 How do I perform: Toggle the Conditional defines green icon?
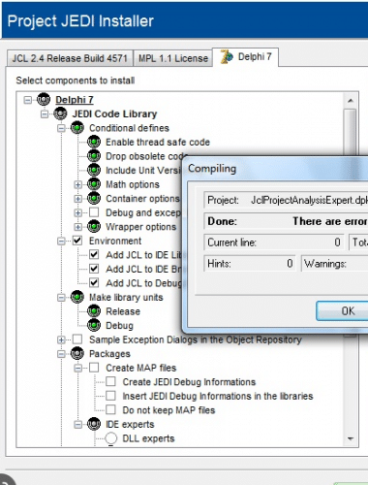[77, 128]
